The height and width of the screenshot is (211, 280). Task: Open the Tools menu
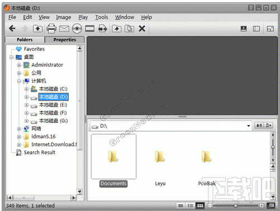click(102, 17)
